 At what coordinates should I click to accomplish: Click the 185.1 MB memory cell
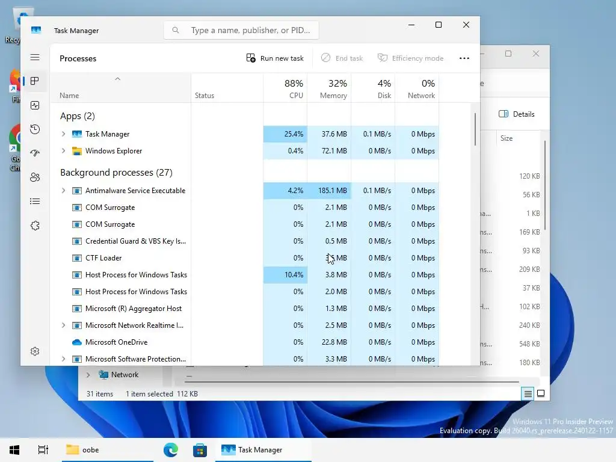tap(329, 191)
